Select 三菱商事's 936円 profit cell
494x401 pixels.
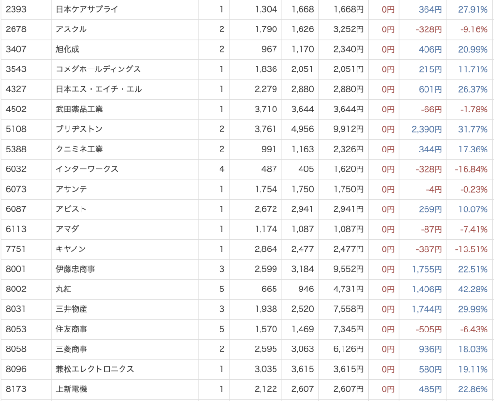(x=431, y=349)
